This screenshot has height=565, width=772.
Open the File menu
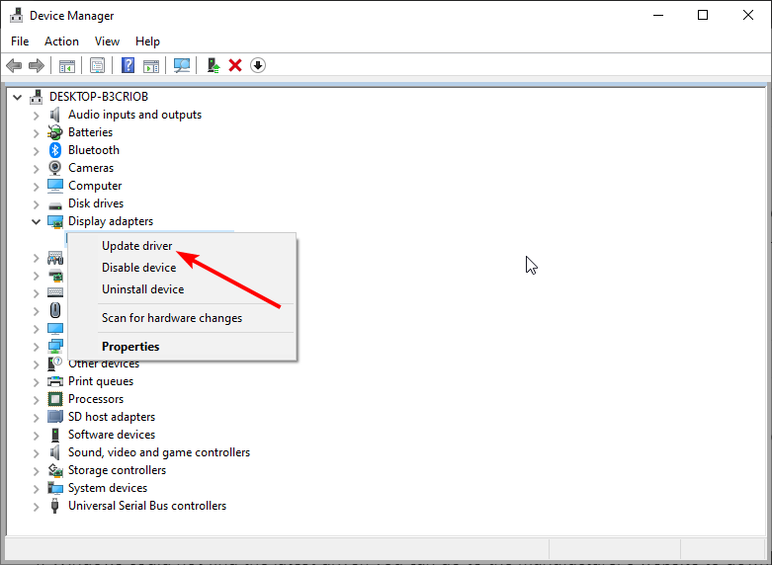tap(20, 41)
